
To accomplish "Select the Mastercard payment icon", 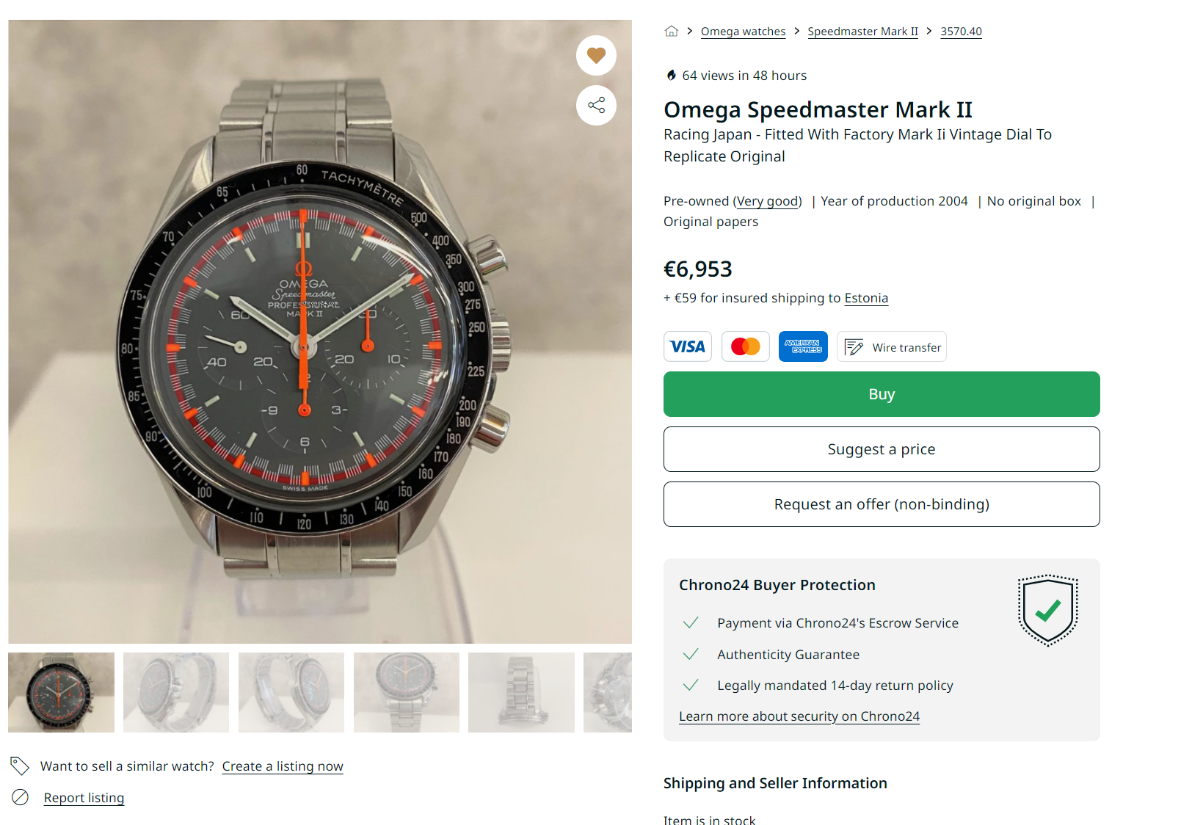I will pos(746,346).
